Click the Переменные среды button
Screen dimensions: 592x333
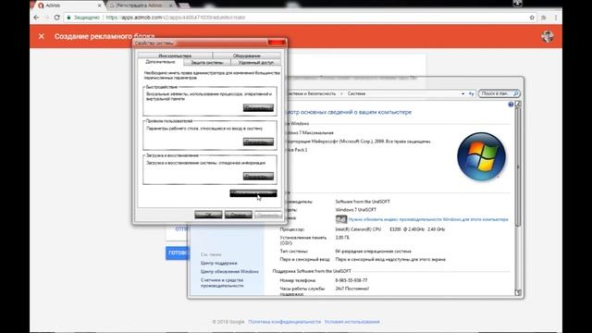coord(253,193)
